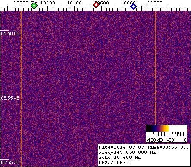191x167 pixels.
Task: Click the Date=2014-07-07 info line
Action: pyautogui.click(x=144, y=147)
